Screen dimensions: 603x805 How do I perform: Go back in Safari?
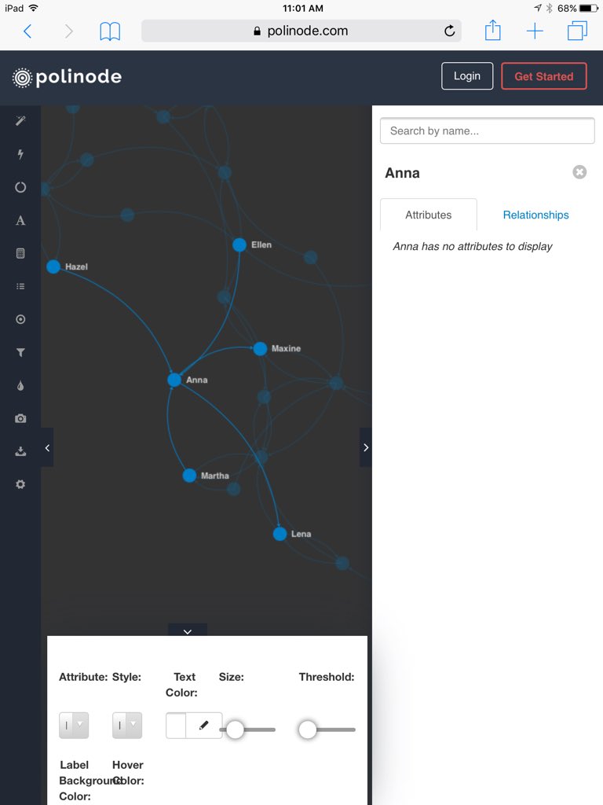[27, 31]
